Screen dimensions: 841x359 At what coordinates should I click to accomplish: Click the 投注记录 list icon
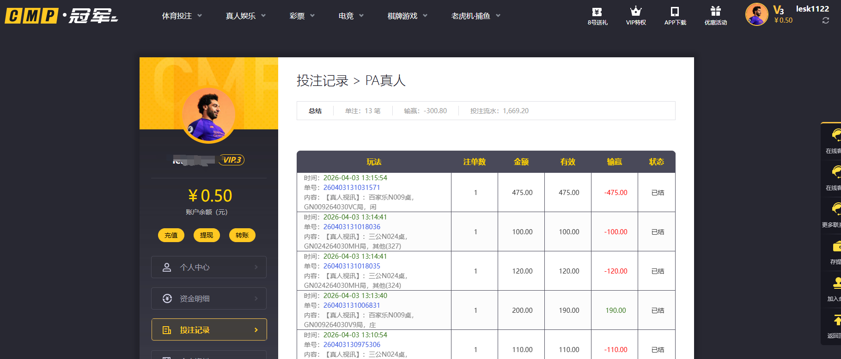click(167, 330)
